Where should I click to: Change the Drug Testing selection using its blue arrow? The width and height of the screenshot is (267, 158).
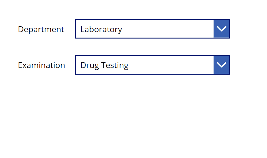(x=221, y=65)
